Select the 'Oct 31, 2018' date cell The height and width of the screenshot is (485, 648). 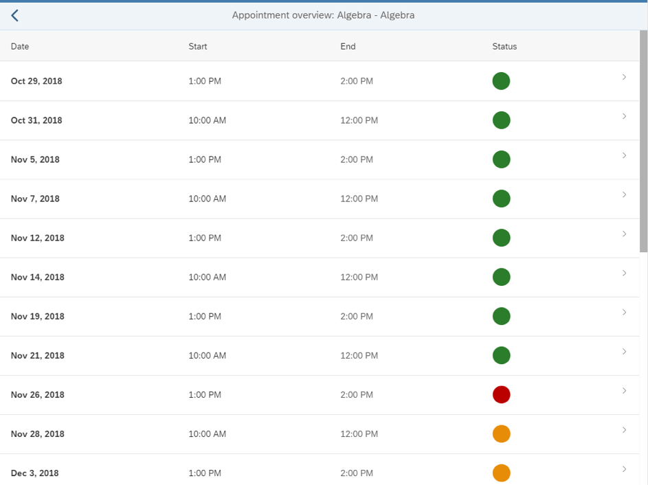(36, 120)
